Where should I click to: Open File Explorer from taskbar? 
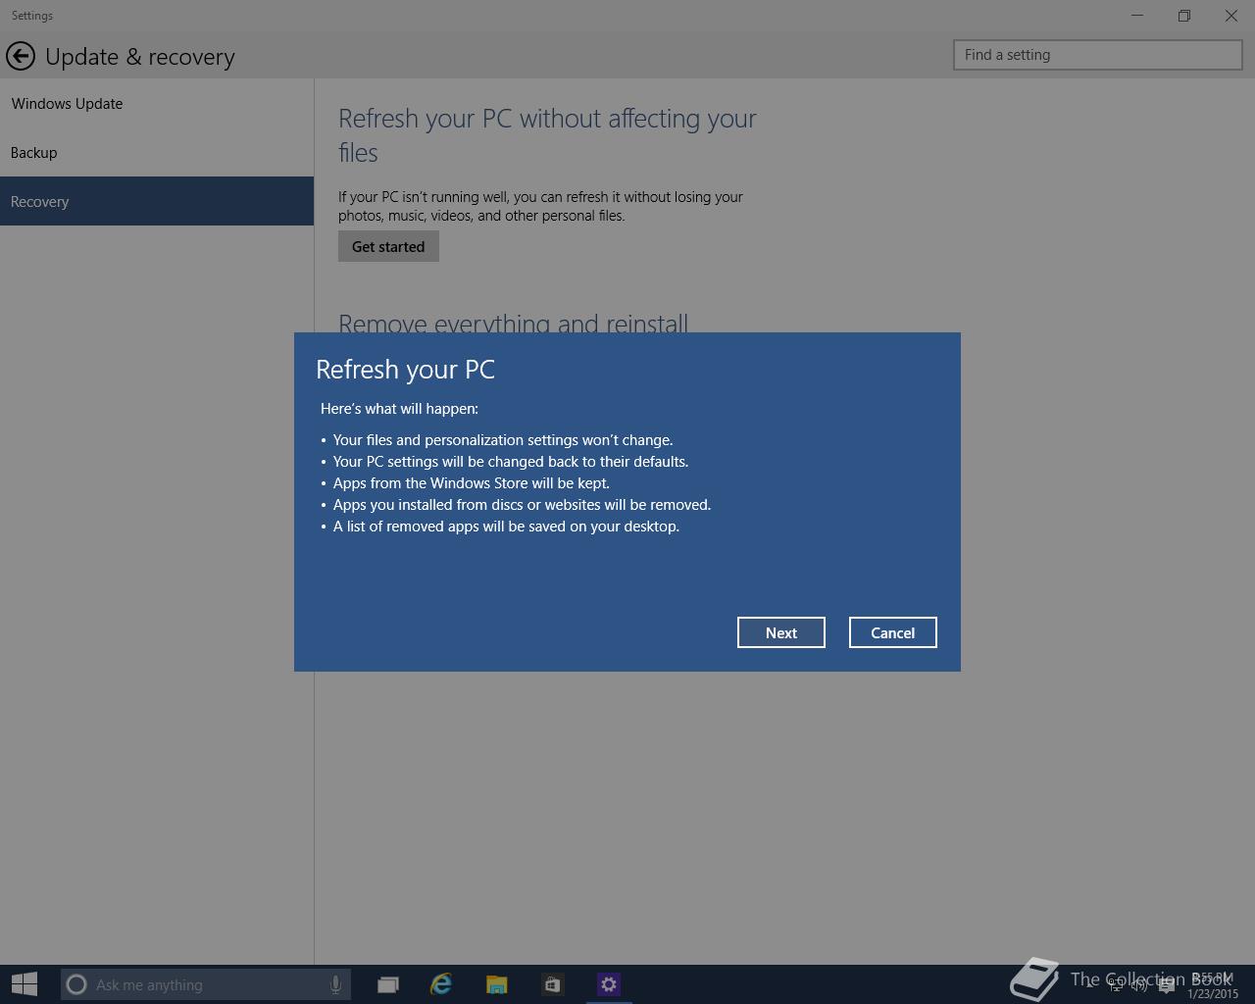click(497, 984)
